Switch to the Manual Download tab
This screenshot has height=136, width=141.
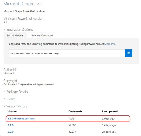point(43,35)
